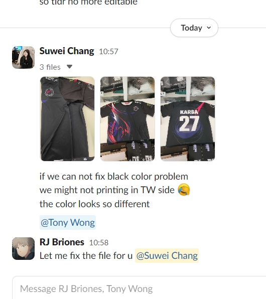The width and height of the screenshot is (266, 299).
Task: Click the @Suwei Chang mention
Action: click(167, 256)
